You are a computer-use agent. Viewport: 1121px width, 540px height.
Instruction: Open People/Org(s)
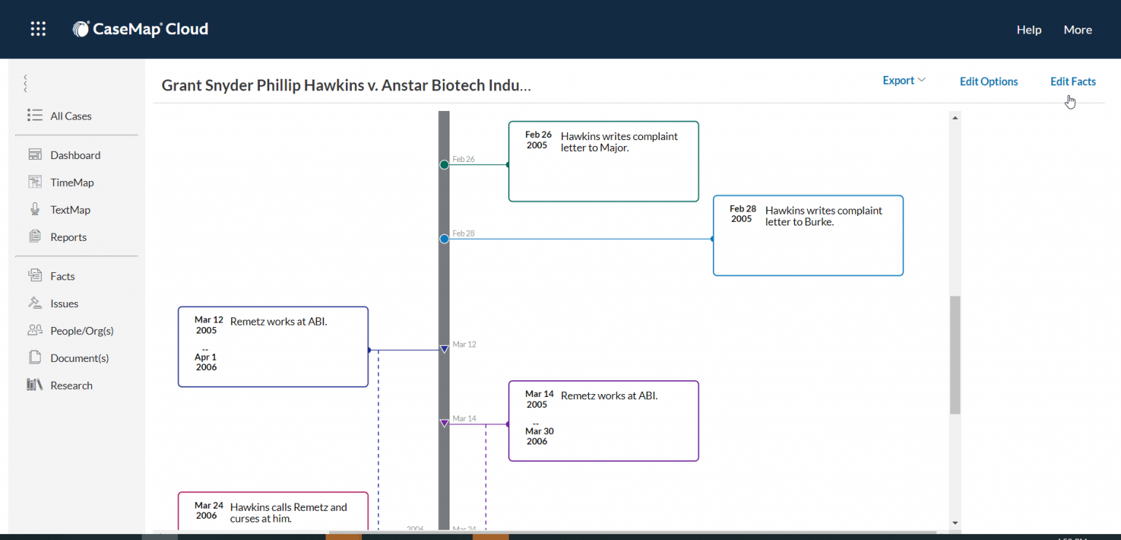[82, 330]
